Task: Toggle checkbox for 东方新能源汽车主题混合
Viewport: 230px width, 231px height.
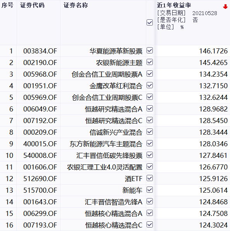Action: pyautogui.click(x=150, y=143)
